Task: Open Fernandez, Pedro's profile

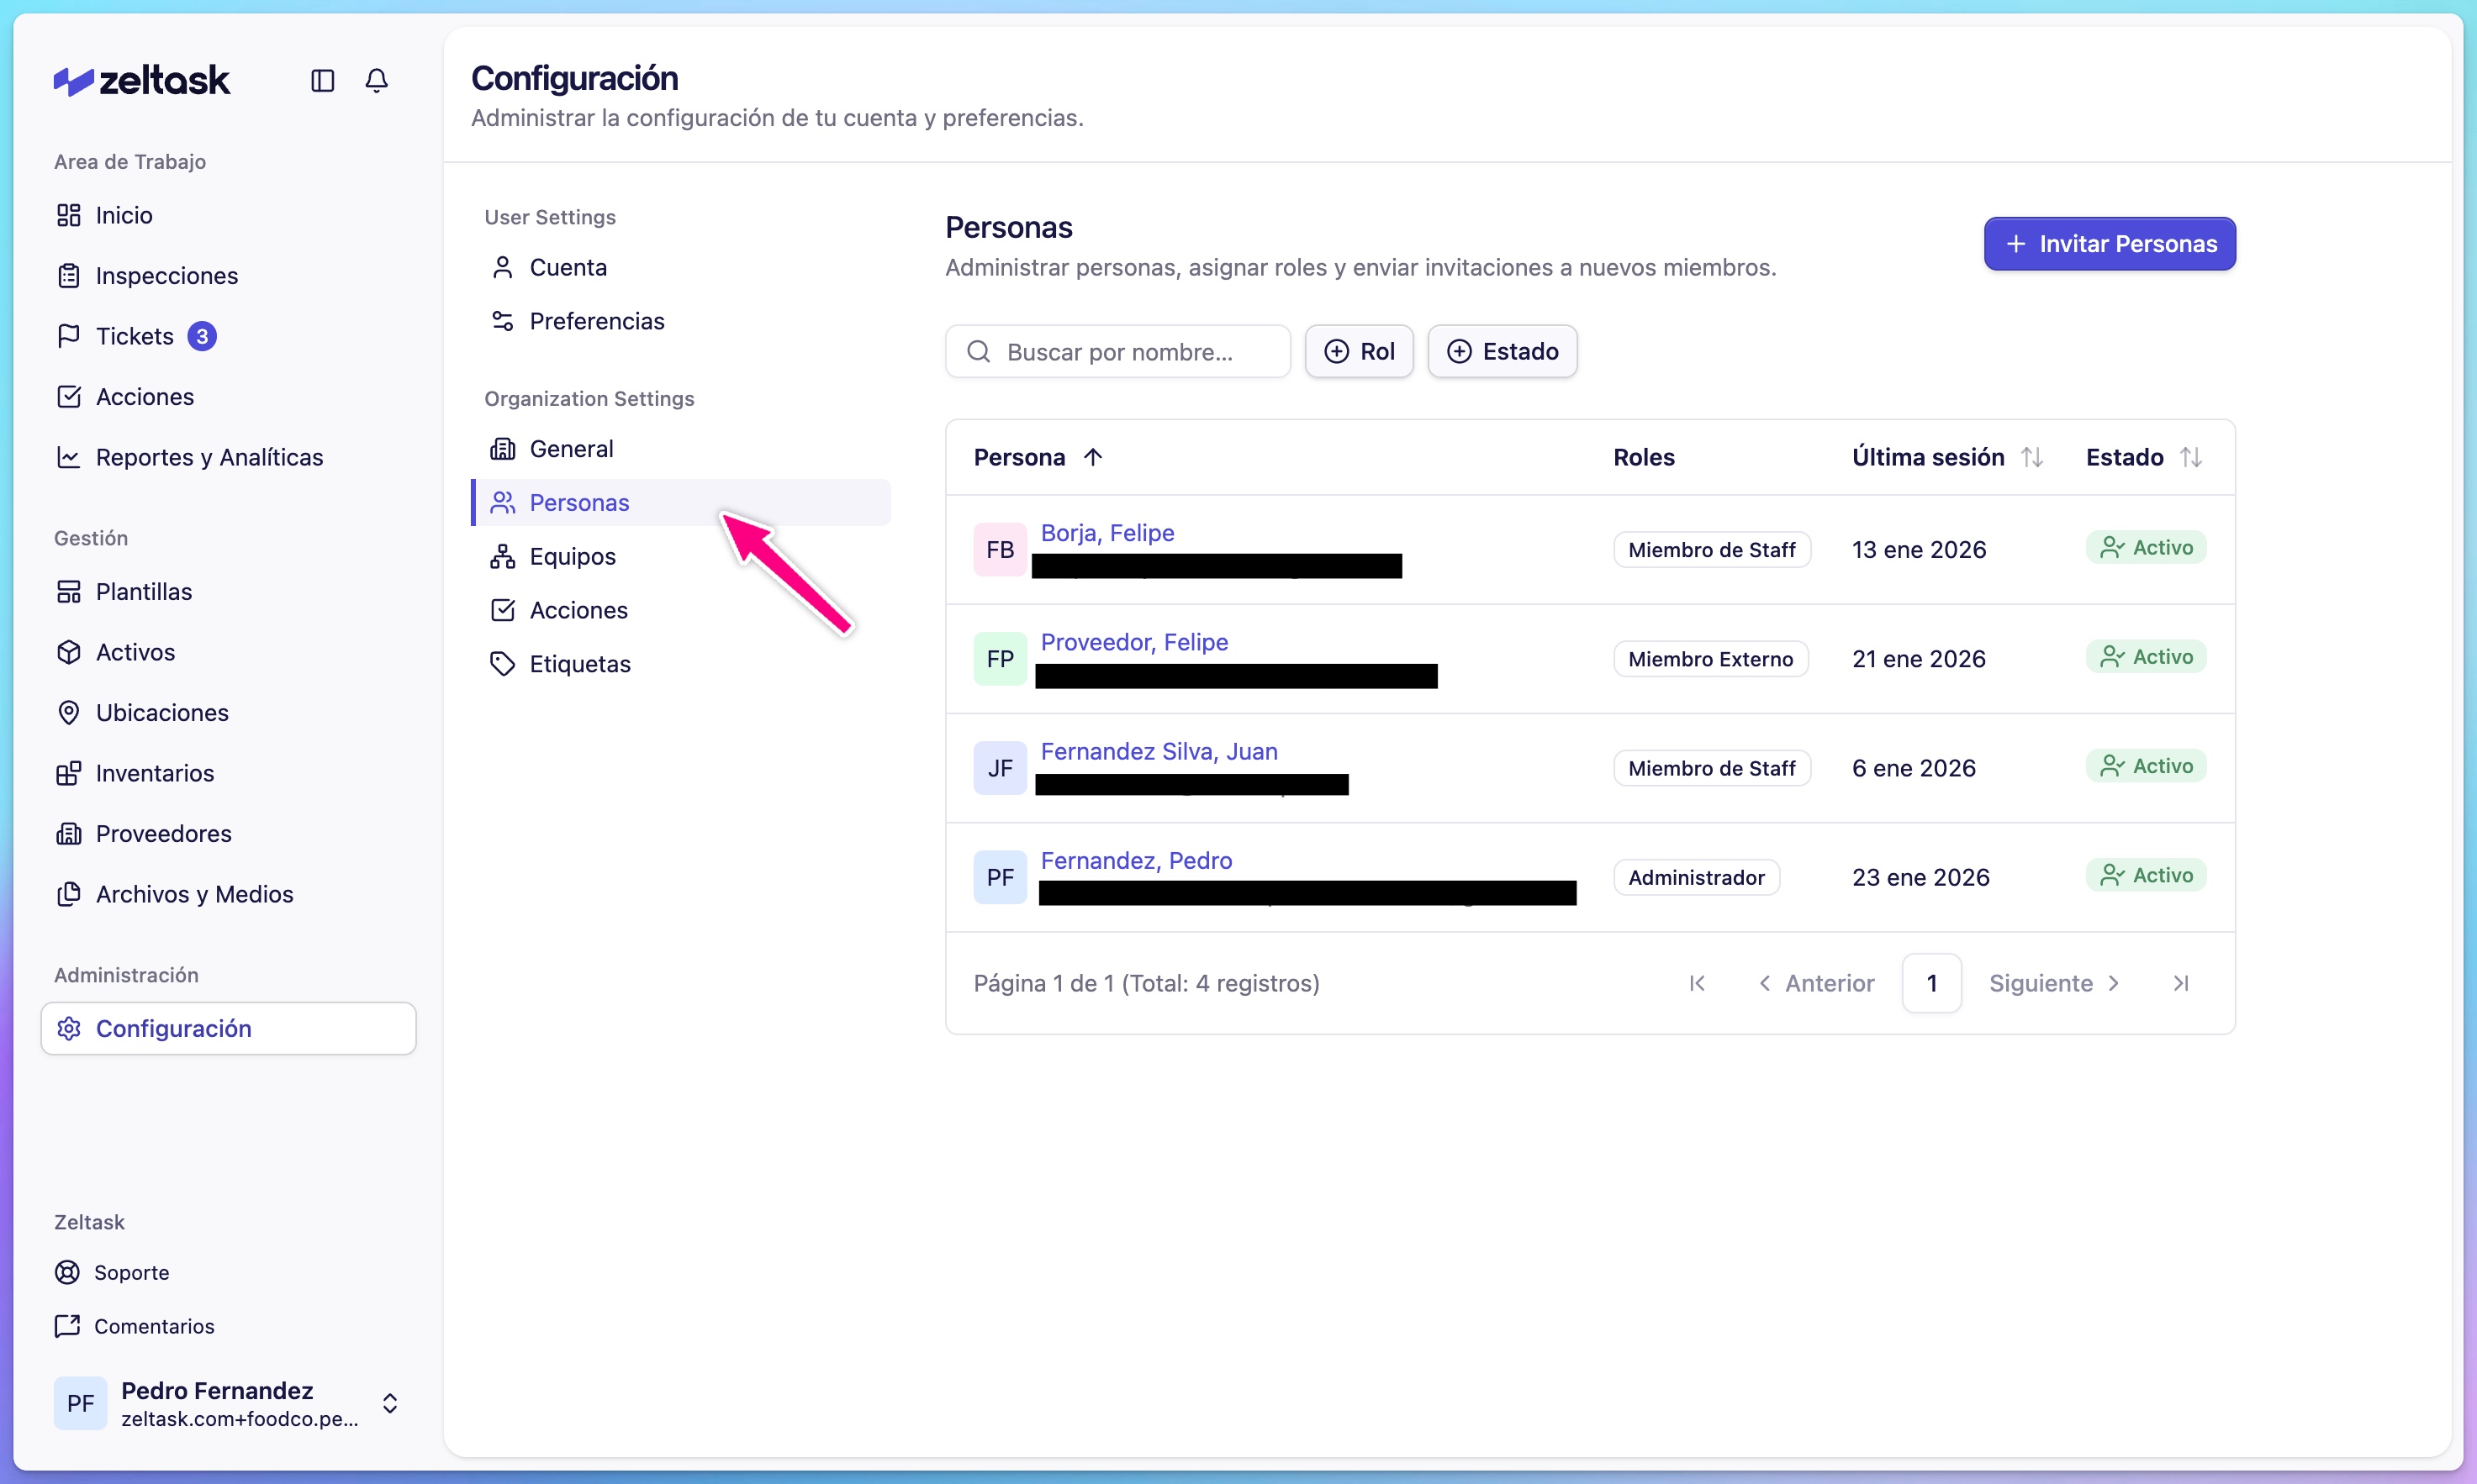Action: tap(1135, 859)
